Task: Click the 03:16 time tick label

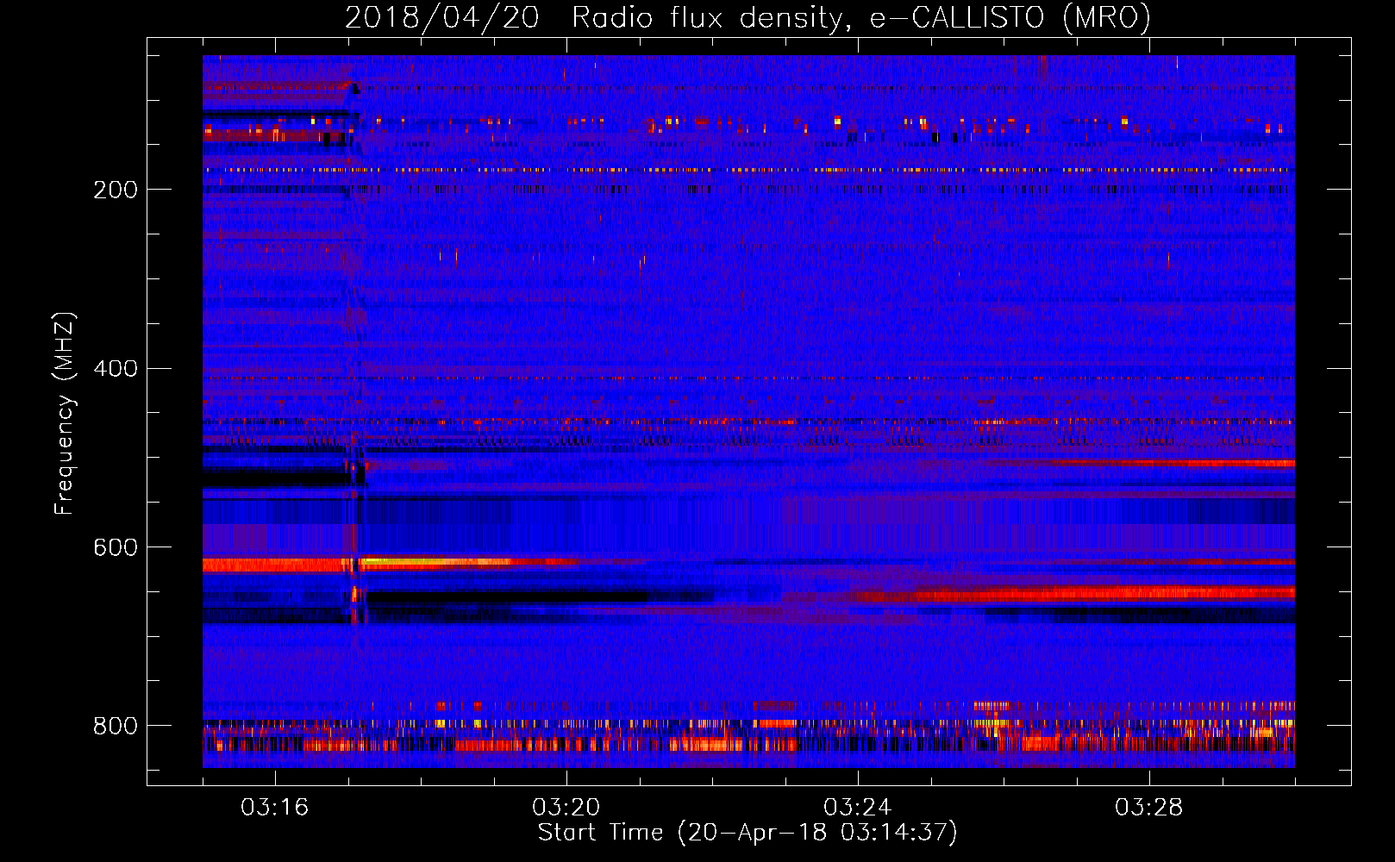Action: click(275, 808)
